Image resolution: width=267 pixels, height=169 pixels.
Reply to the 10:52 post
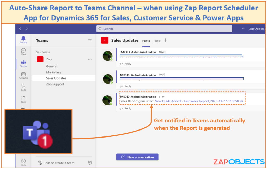point(125,86)
